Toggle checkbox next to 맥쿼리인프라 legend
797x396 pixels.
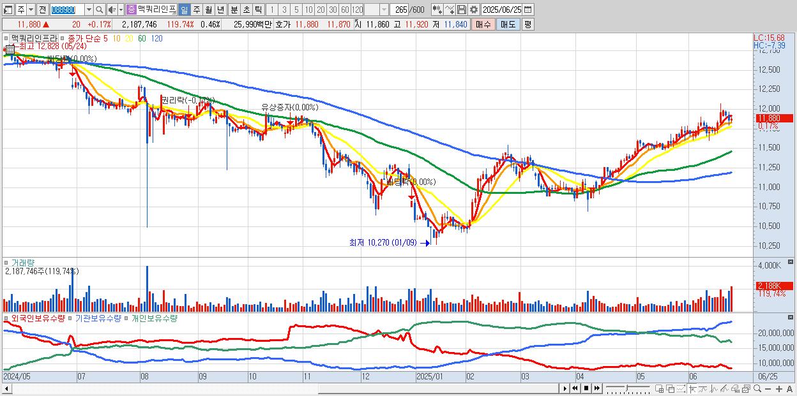pyautogui.click(x=6, y=38)
